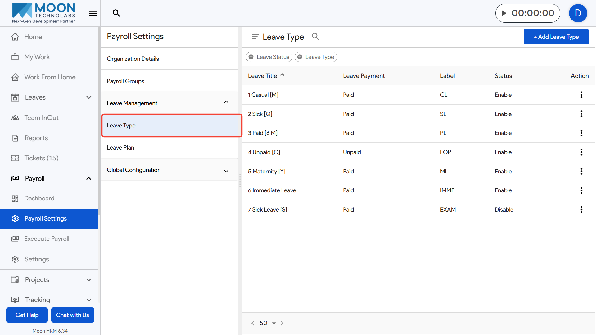
Task: Start the timer play button
Action: tap(504, 13)
